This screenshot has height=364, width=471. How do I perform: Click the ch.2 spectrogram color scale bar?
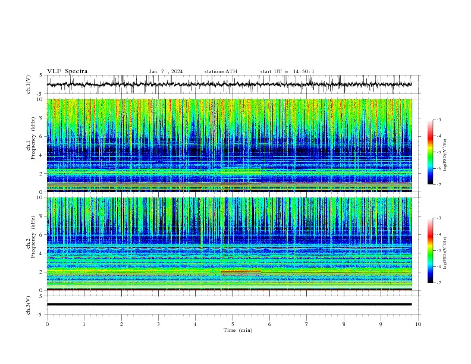pos(431,250)
